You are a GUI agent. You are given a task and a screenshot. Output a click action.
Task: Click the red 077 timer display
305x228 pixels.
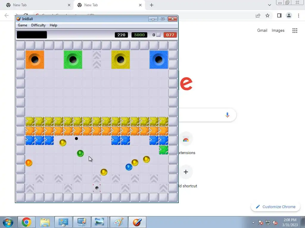point(170,35)
